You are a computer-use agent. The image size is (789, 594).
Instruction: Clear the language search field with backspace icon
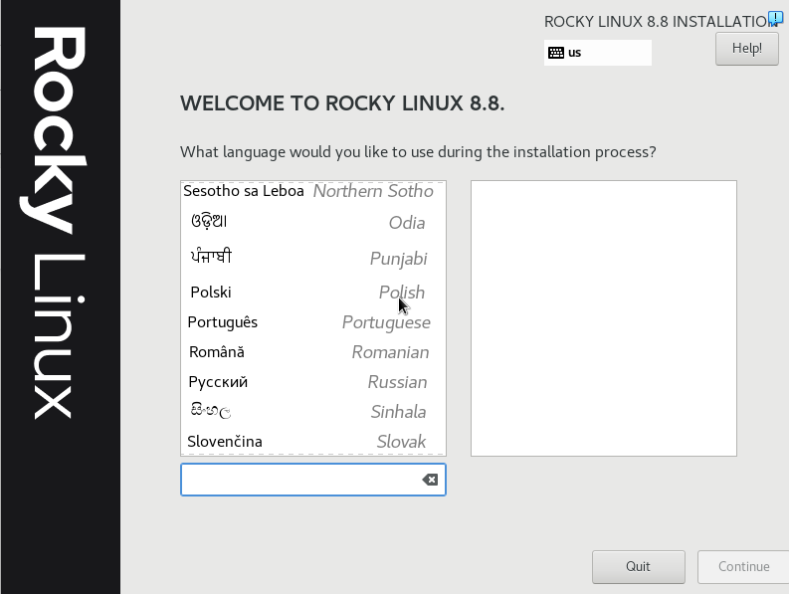[x=430, y=480]
